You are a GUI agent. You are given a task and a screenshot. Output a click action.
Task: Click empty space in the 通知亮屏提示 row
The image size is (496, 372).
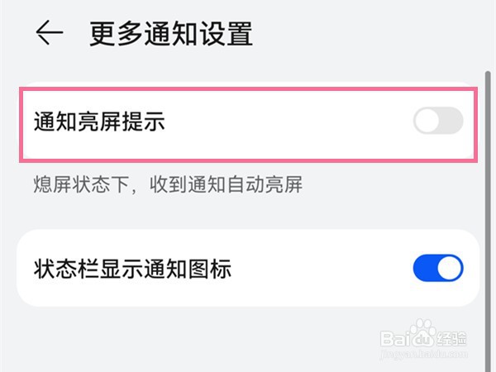click(x=289, y=123)
